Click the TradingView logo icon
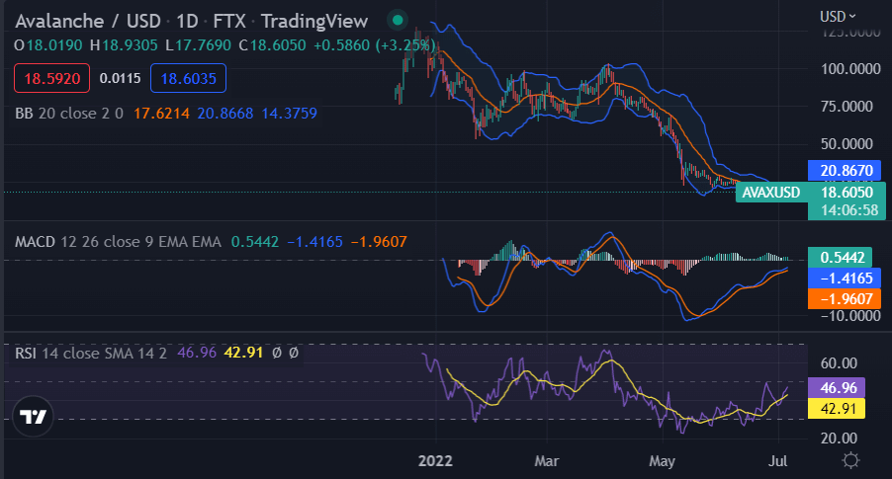 click(x=33, y=417)
